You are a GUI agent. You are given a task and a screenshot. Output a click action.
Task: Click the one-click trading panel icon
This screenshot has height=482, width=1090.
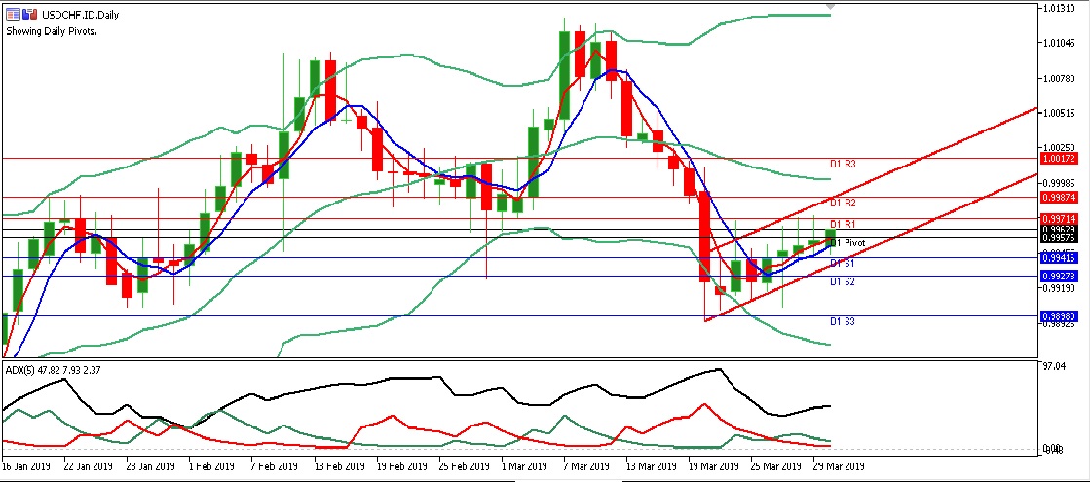coord(30,14)
